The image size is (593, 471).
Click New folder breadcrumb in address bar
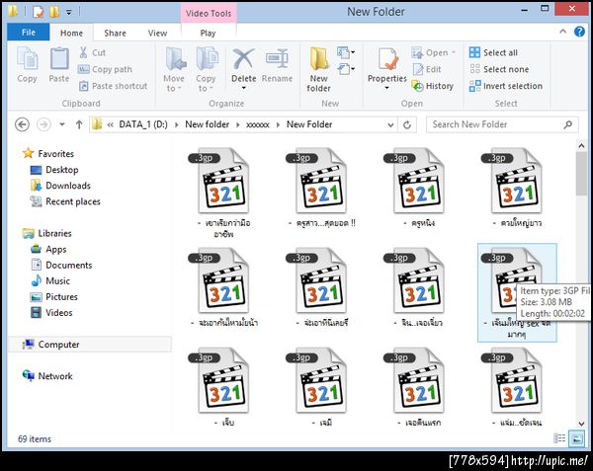click(207, 124)
